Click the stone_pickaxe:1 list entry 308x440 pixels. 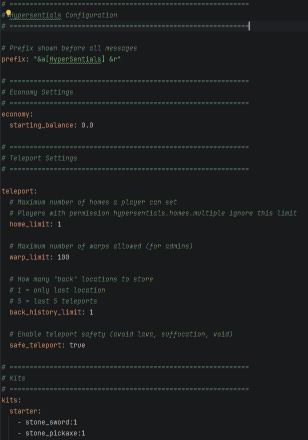click(x=55, y=433)
